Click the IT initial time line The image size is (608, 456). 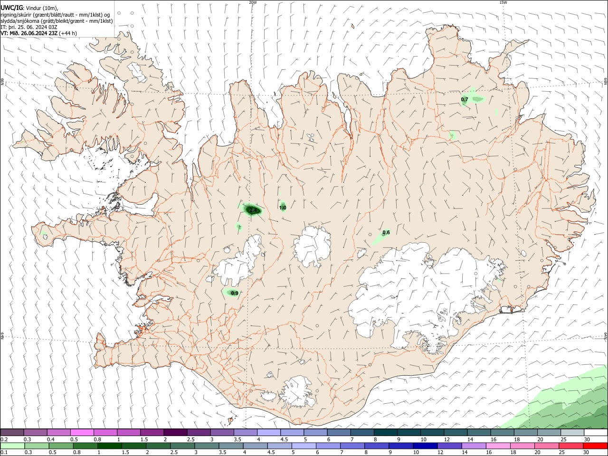tap(29, 27)
